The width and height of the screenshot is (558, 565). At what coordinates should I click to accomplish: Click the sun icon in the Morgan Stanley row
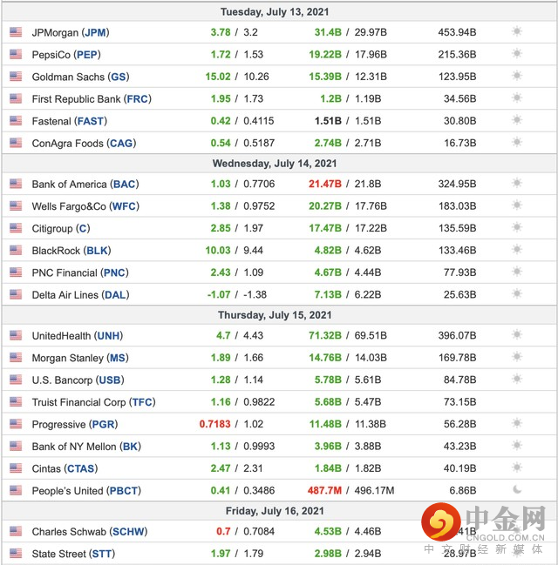[x=517, y=357]
